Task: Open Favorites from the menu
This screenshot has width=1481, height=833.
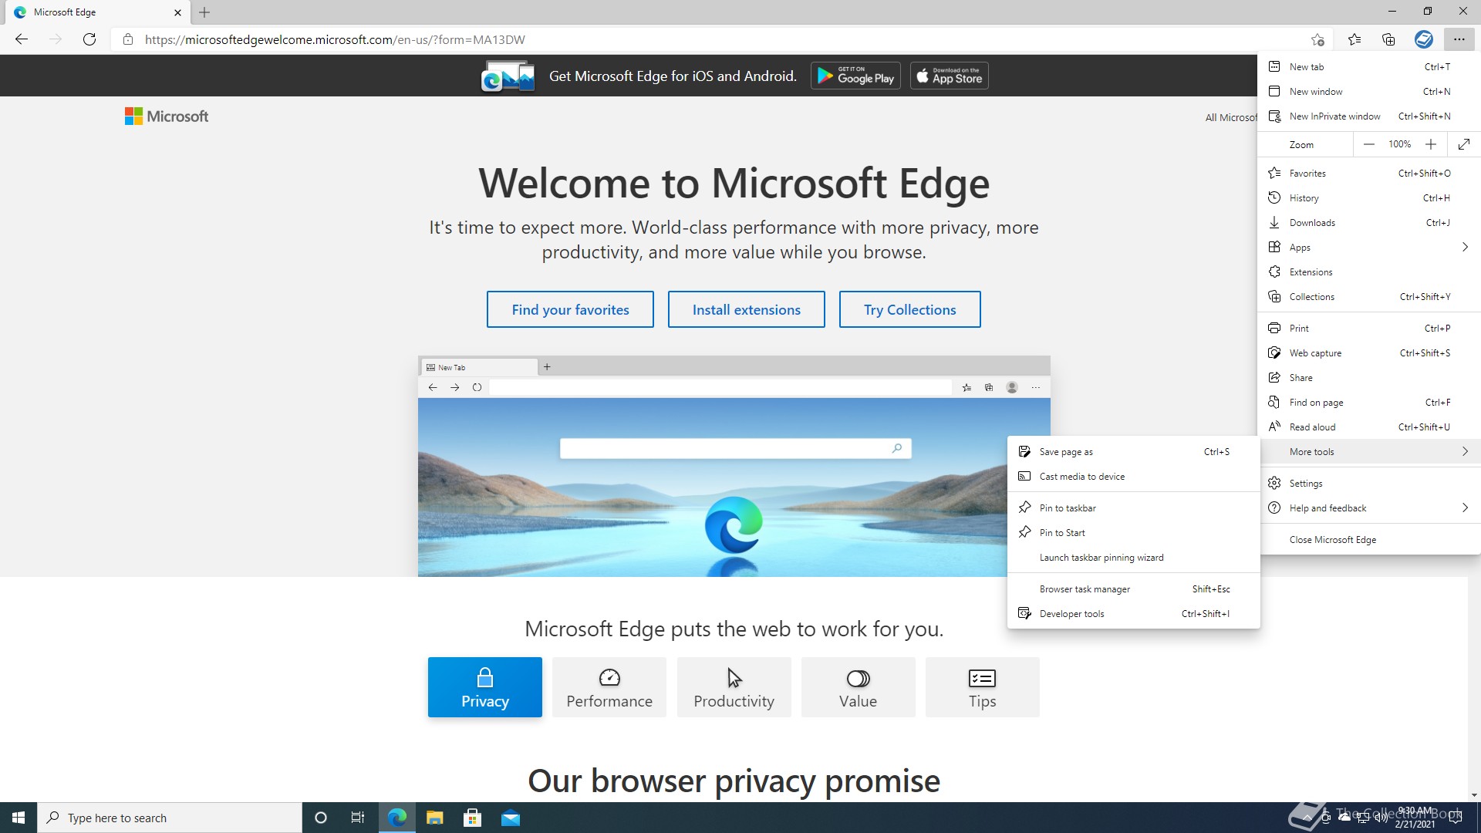Action: coord(1369,174)
